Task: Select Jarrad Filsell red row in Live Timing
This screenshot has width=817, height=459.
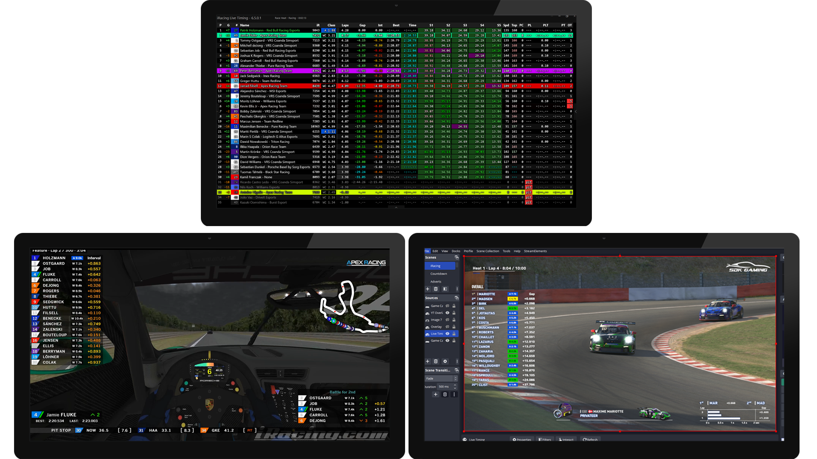Action: (395, 86)
